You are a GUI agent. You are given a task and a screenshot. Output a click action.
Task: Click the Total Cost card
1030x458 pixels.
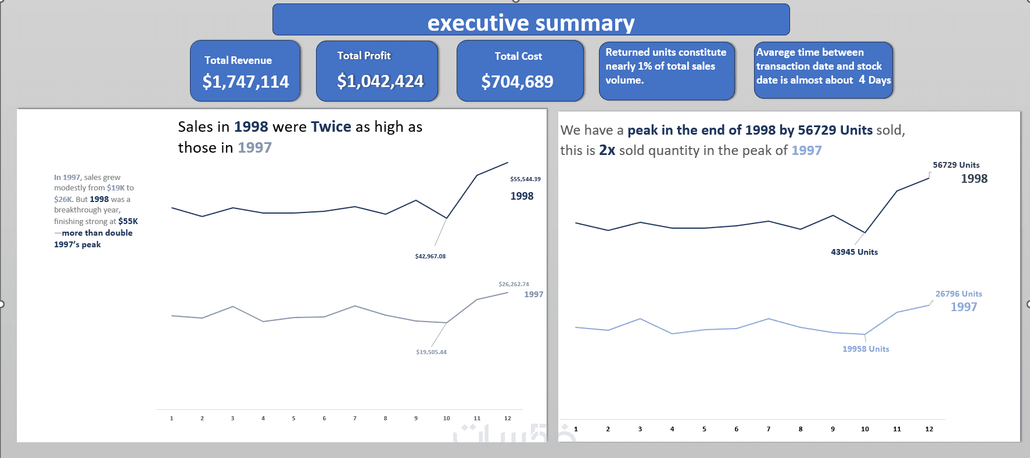[519, 71]
